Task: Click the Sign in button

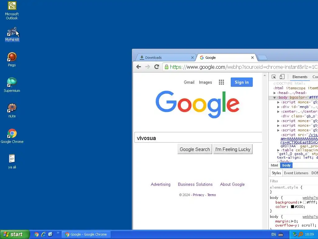Action: point(242,82)
